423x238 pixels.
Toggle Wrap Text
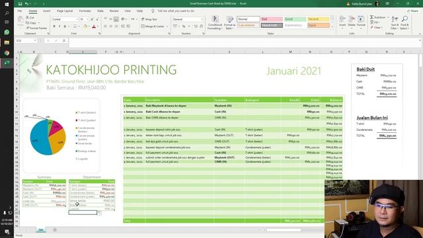tap(149, 19)
